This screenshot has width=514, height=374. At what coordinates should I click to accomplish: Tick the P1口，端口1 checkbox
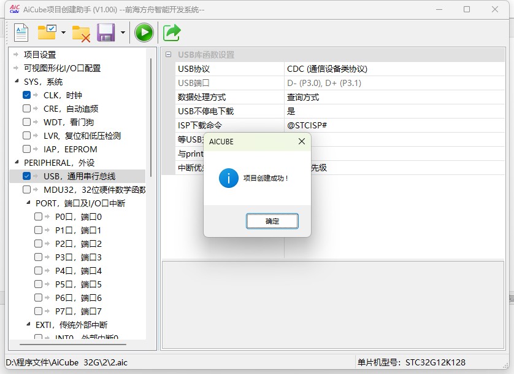[39, 230]
